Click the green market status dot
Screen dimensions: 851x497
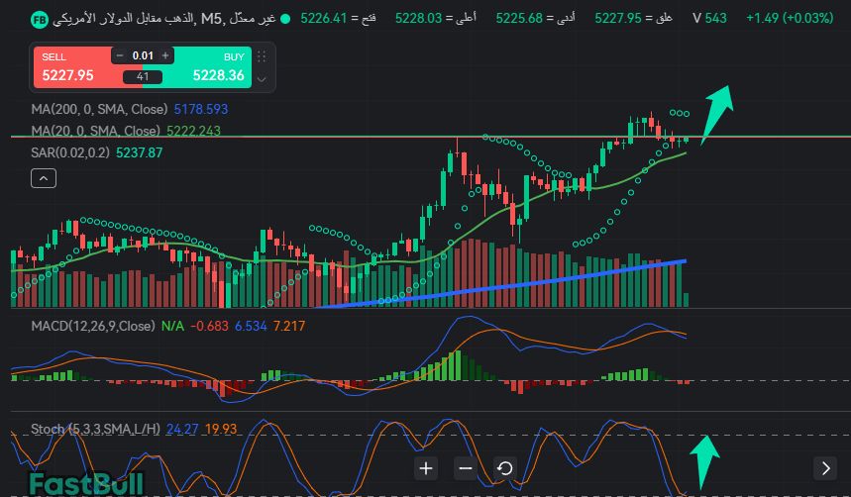point(286,19)
